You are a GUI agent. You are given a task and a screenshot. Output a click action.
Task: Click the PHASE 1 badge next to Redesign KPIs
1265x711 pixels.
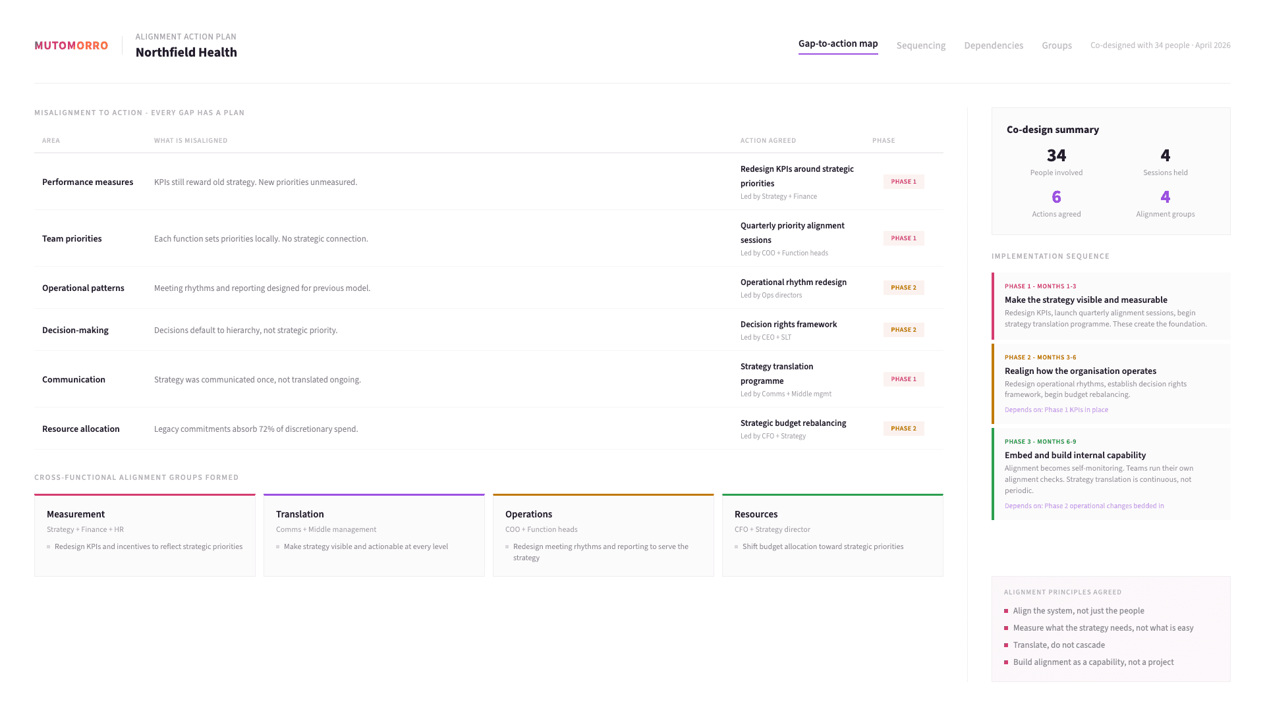pyautogui.click(x=903, y=182)
